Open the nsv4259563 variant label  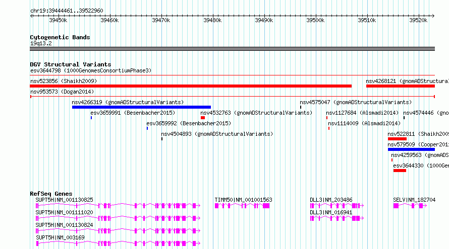(x=420, y=155)
